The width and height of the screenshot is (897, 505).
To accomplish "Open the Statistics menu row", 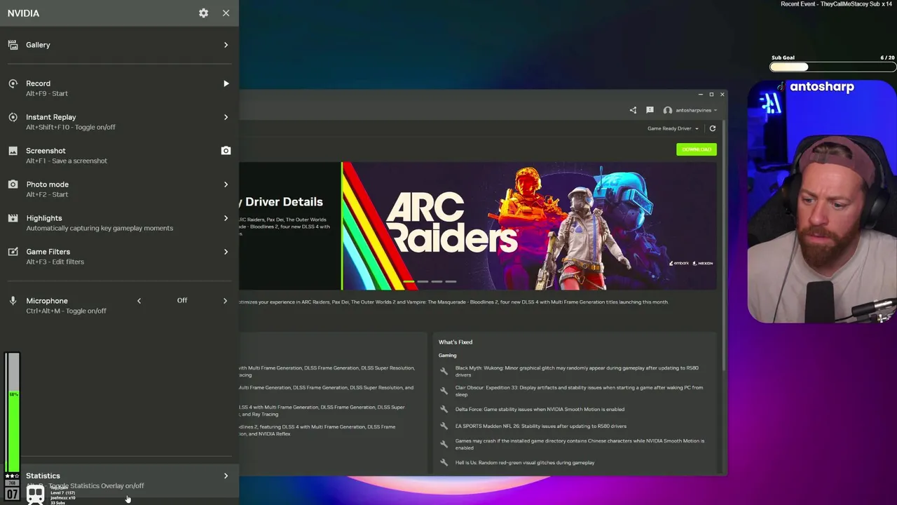I will coord(119,480).
